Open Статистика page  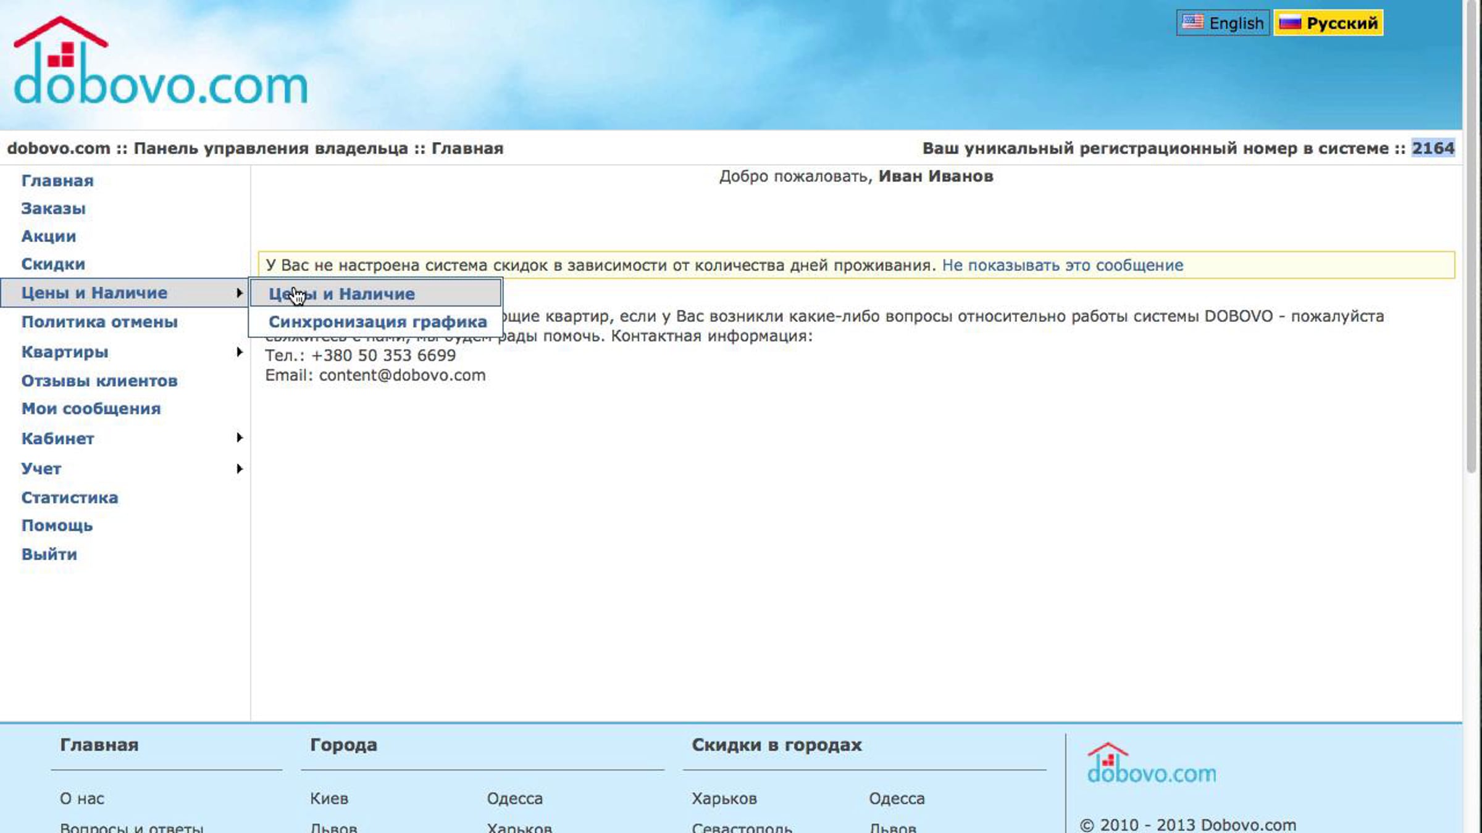[70, 497]
